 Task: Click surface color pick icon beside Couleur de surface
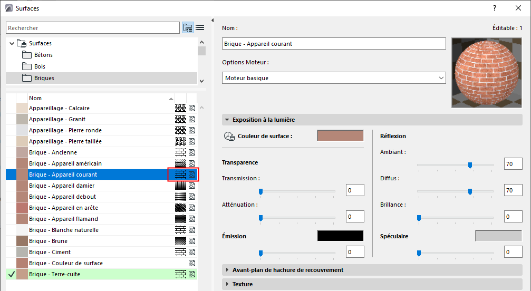tap(229, 136)
